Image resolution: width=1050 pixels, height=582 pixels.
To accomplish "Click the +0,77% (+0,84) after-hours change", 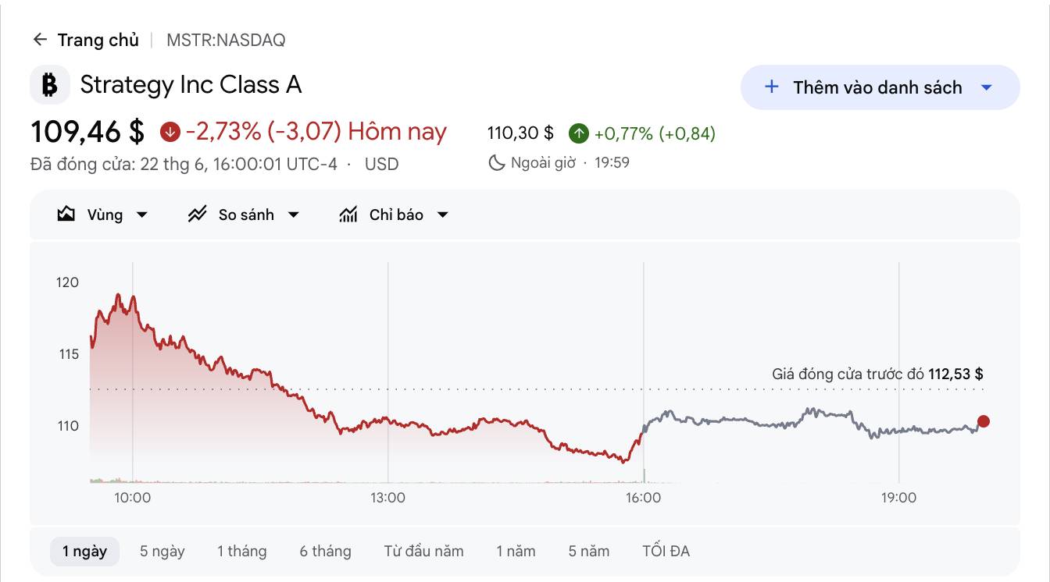I will 655,133.
